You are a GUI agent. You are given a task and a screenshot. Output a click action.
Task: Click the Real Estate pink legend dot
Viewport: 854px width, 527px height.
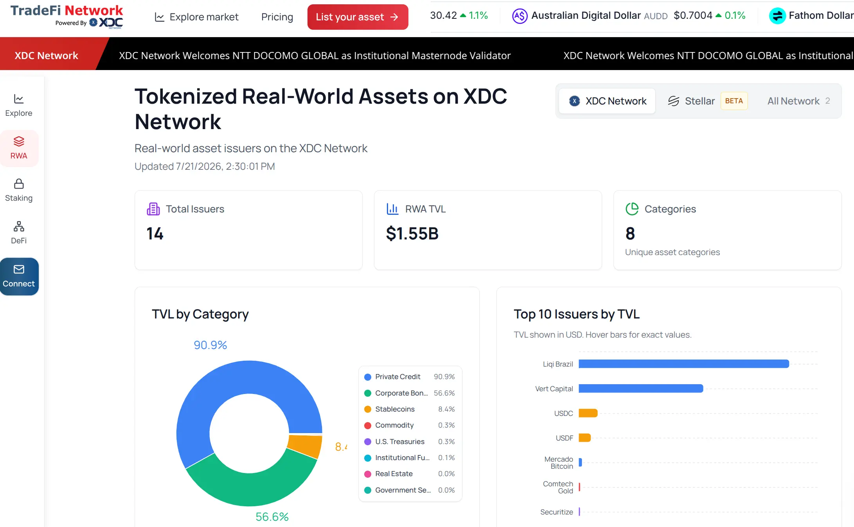pos(368,474)
